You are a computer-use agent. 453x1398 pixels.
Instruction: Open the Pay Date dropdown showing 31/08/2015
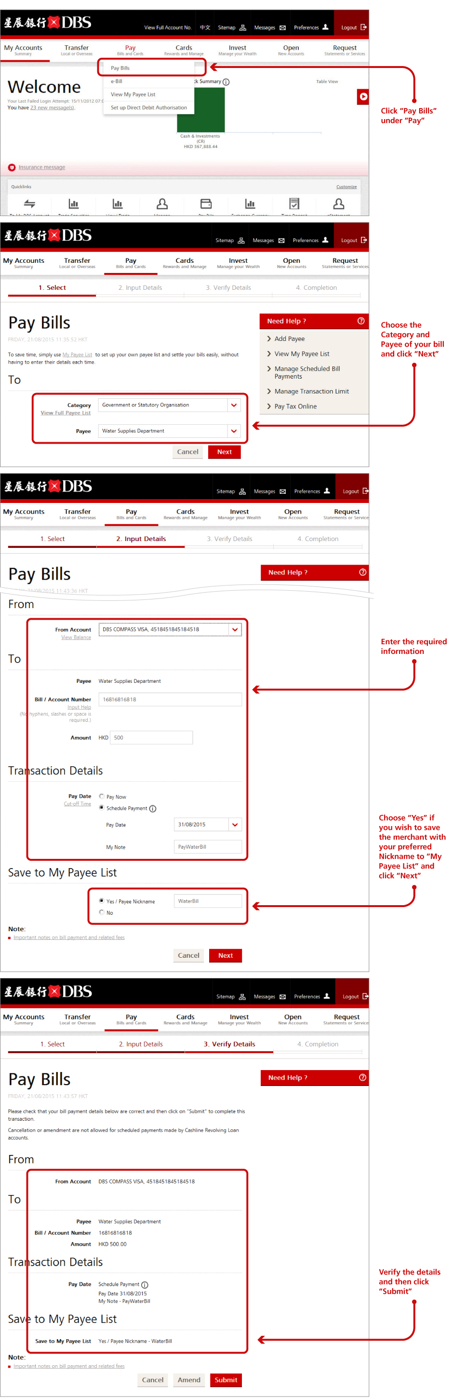click(234, 824)
